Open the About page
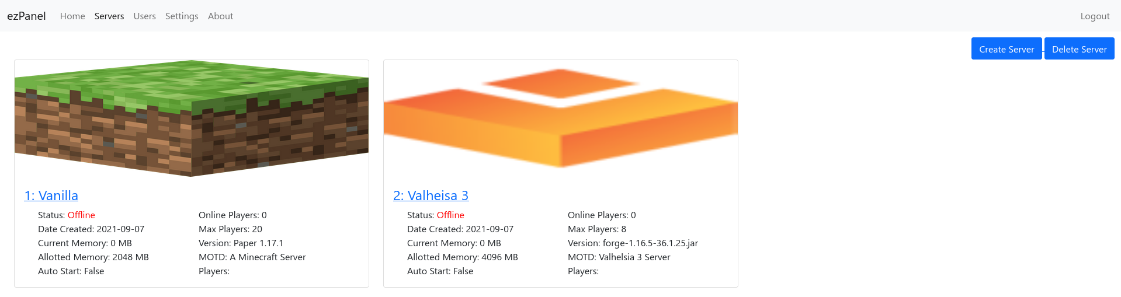1121x297 pixels. coord(220,16)
